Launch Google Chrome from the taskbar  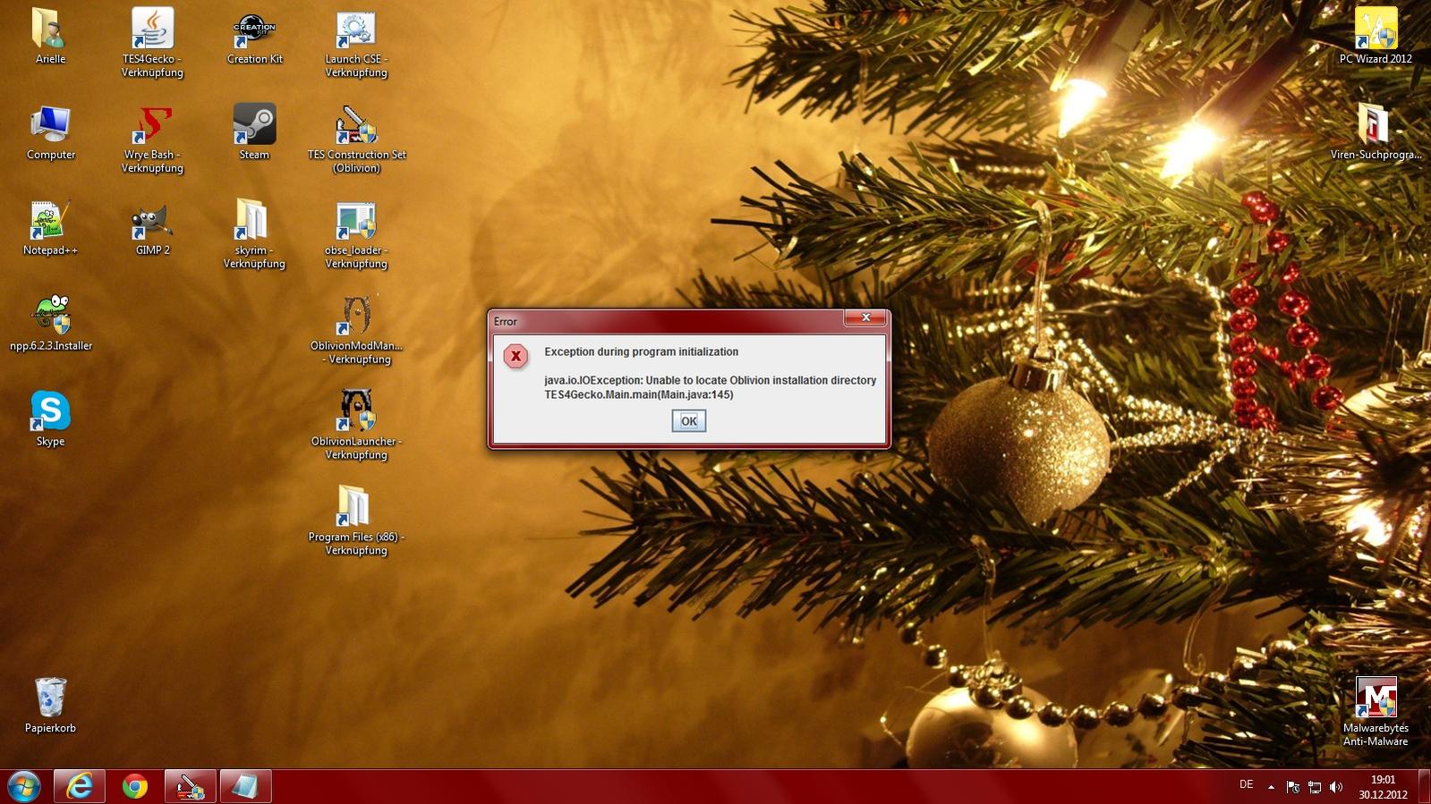(x=135, y=787)
